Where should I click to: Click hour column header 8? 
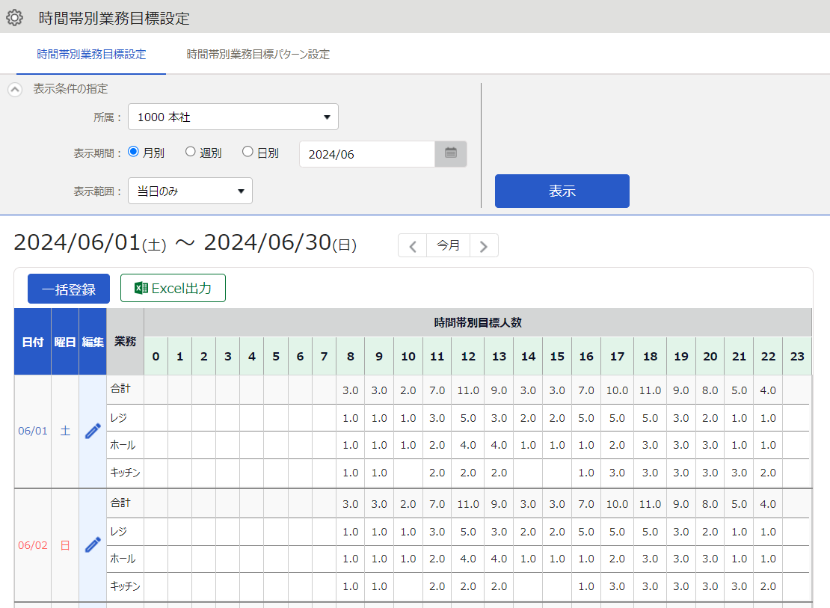[351, 357]
